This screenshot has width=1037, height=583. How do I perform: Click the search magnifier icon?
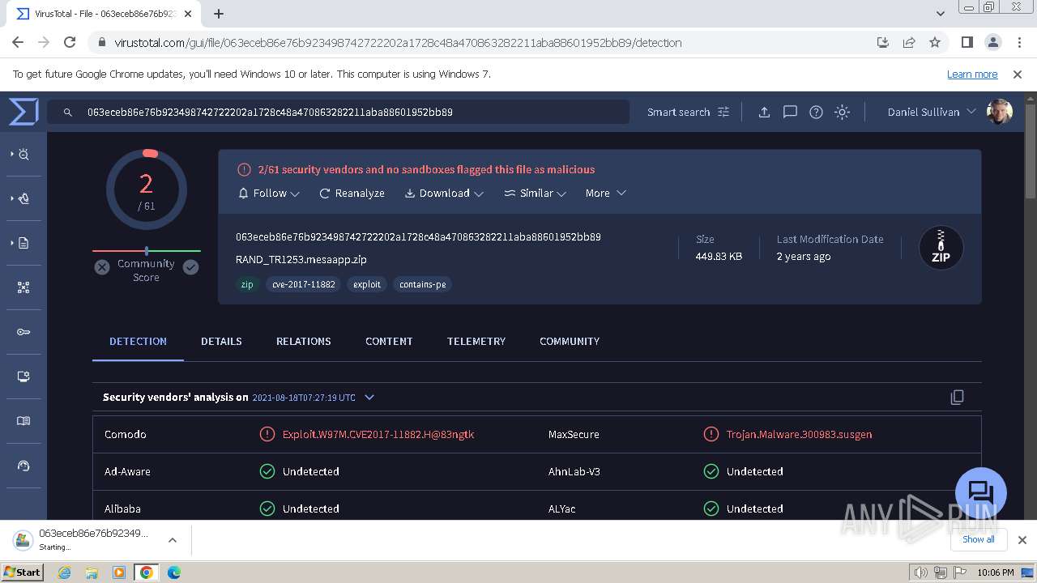coord(68,113)
